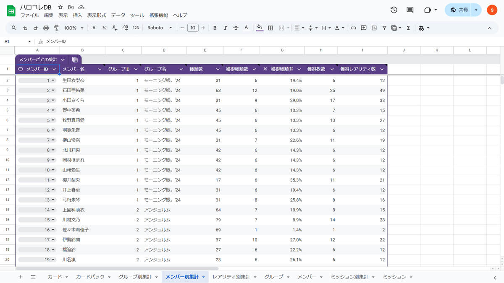Image resolution: width=504 pixels, height=283 pixels.
Task: Show the all sheets list
Action: tap(33, 277)
